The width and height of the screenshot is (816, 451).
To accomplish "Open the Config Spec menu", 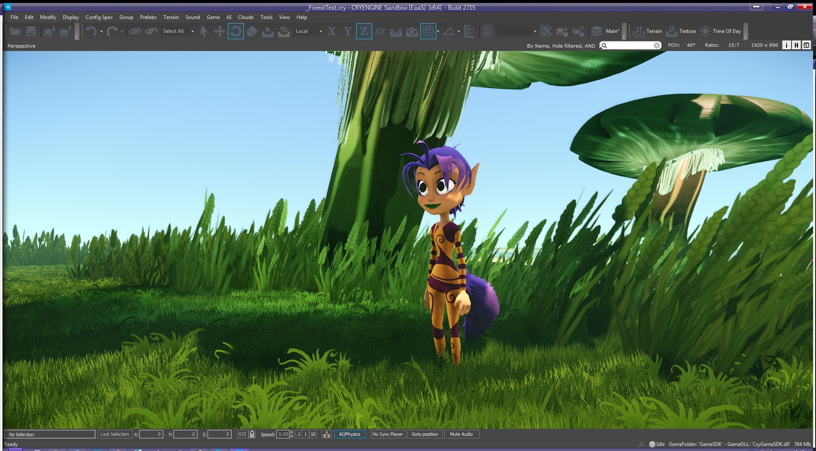I will point(99,17).
